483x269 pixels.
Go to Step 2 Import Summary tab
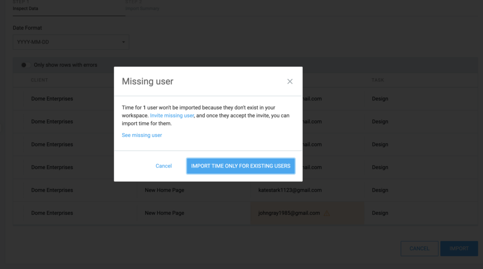pos(142,7)
